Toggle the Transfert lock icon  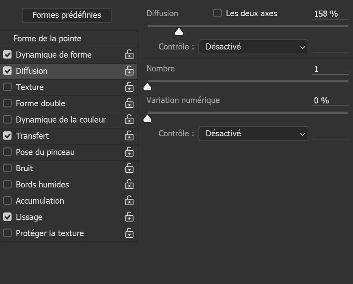pos(129,136)
